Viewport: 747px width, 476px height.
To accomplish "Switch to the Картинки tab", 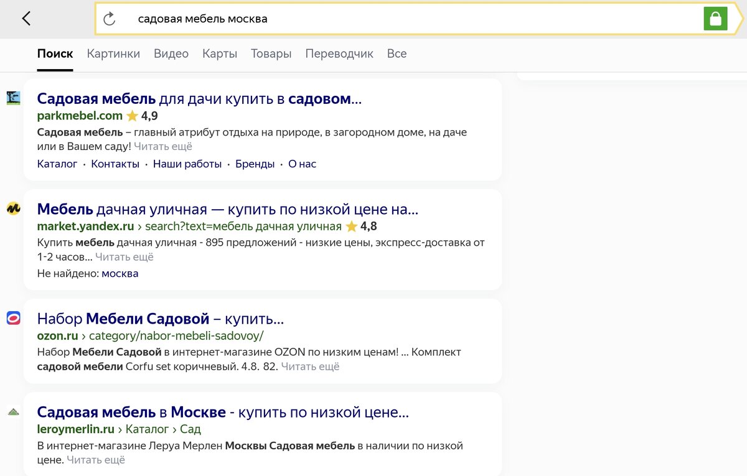I will point(113,54).
